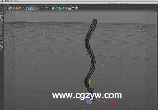158x110 pixels.
Task: Open the CINEMA 4D application menu
Action: [x=9, y=1]
